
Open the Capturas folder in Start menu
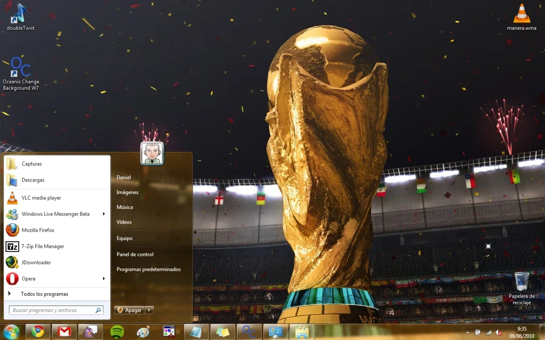click(57, 164)
